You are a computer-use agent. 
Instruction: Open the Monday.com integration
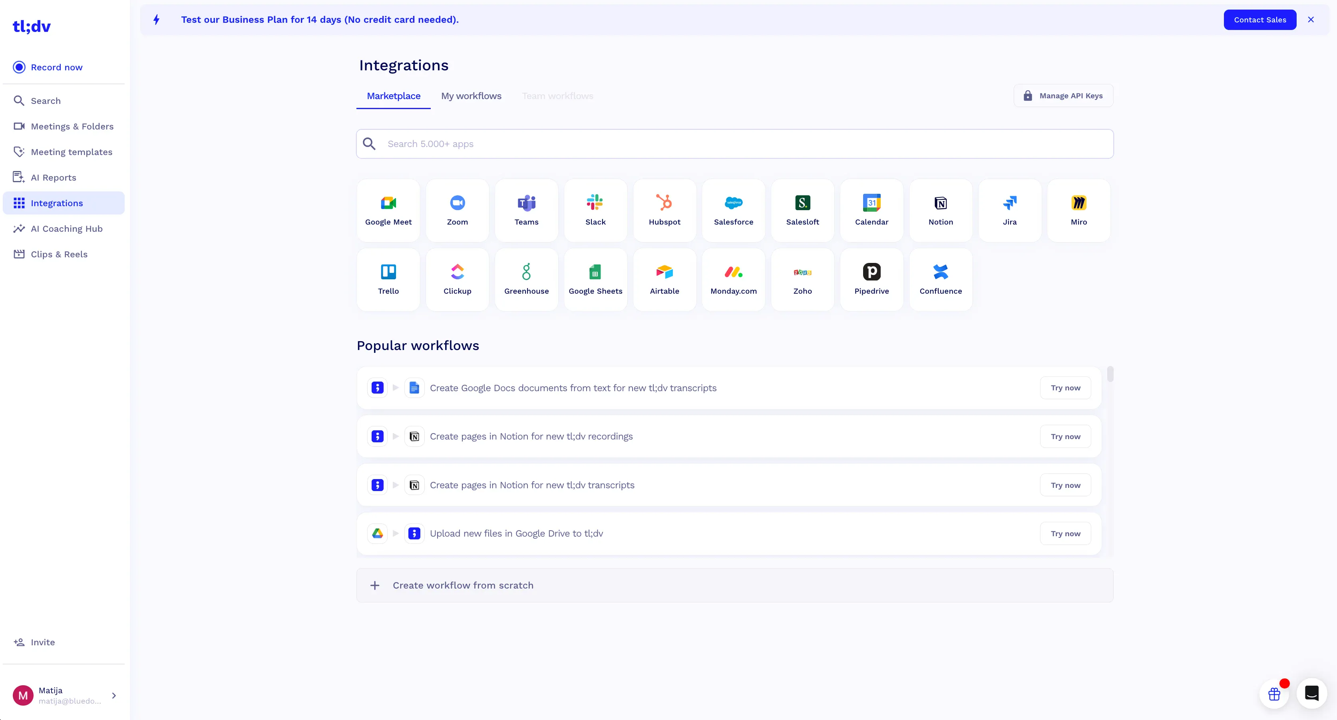(x=733, y=279)
